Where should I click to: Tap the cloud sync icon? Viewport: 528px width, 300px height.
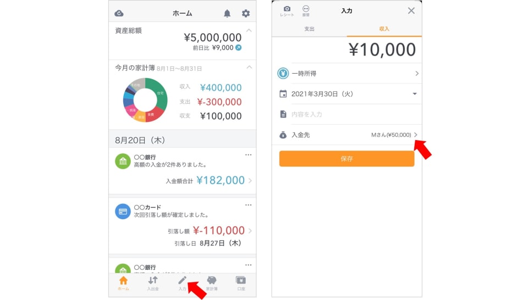click(x=119, y=13)
